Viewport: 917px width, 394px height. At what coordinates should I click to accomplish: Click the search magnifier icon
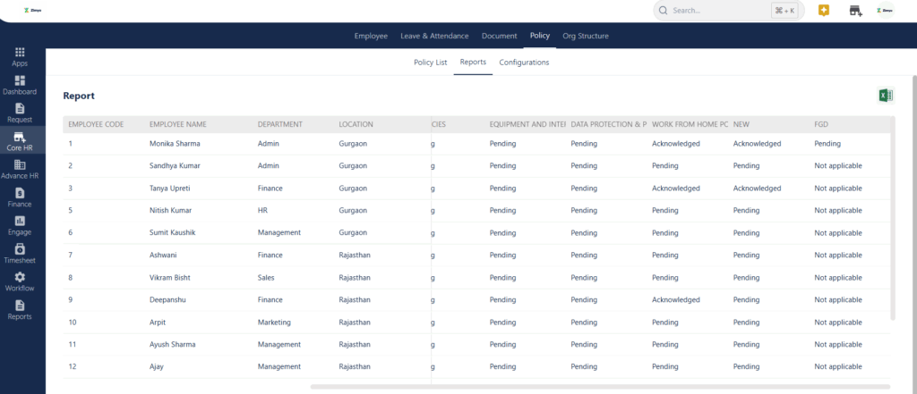click(x=663, y=11)
